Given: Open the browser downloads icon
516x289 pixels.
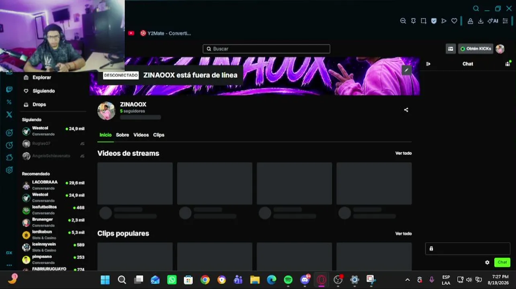Looking at the screenshot, I should coord(480,21).
